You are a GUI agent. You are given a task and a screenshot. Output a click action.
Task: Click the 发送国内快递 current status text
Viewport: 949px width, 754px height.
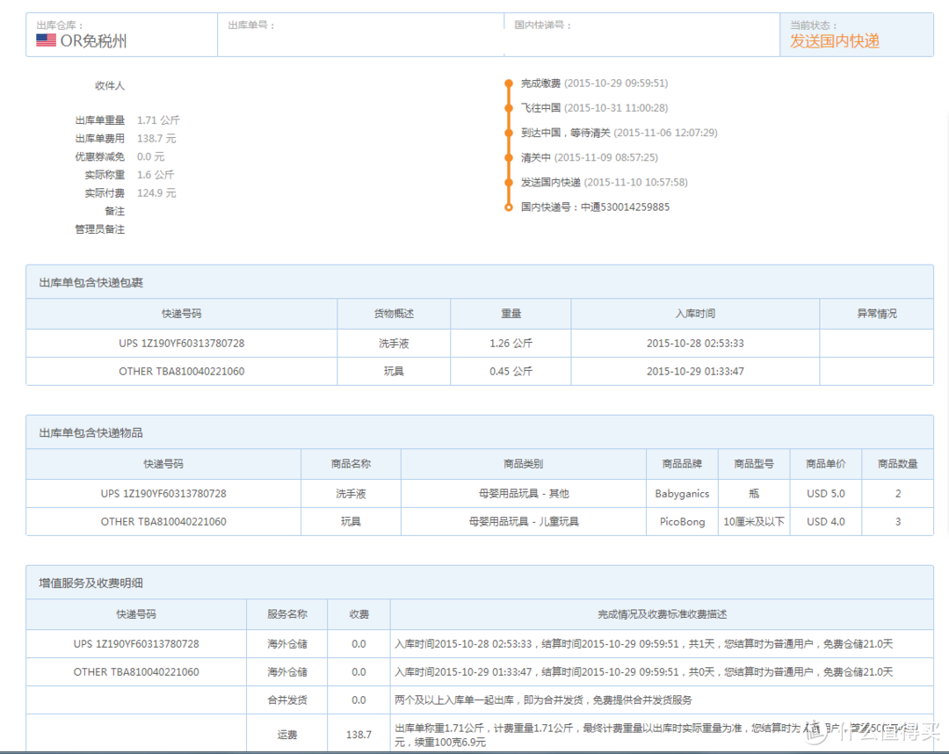[x=834, y=41]
